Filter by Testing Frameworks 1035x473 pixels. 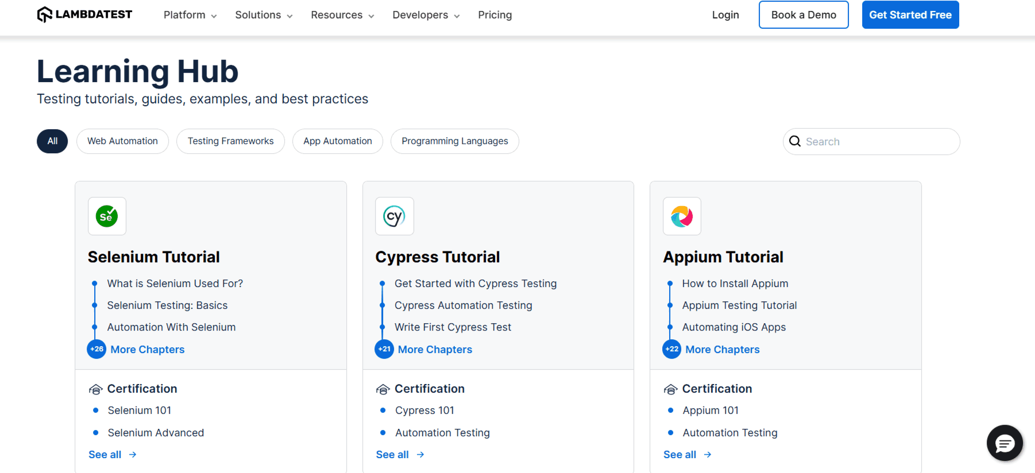click(x=230, y=141)
